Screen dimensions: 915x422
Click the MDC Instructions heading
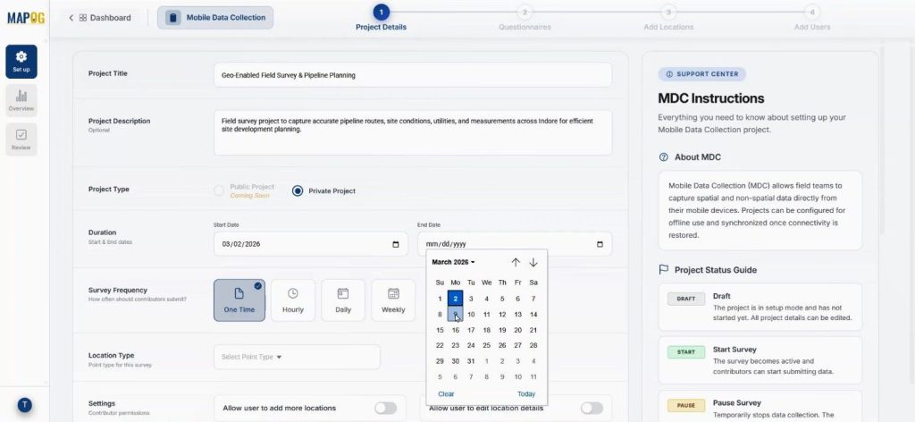[710, 98]
